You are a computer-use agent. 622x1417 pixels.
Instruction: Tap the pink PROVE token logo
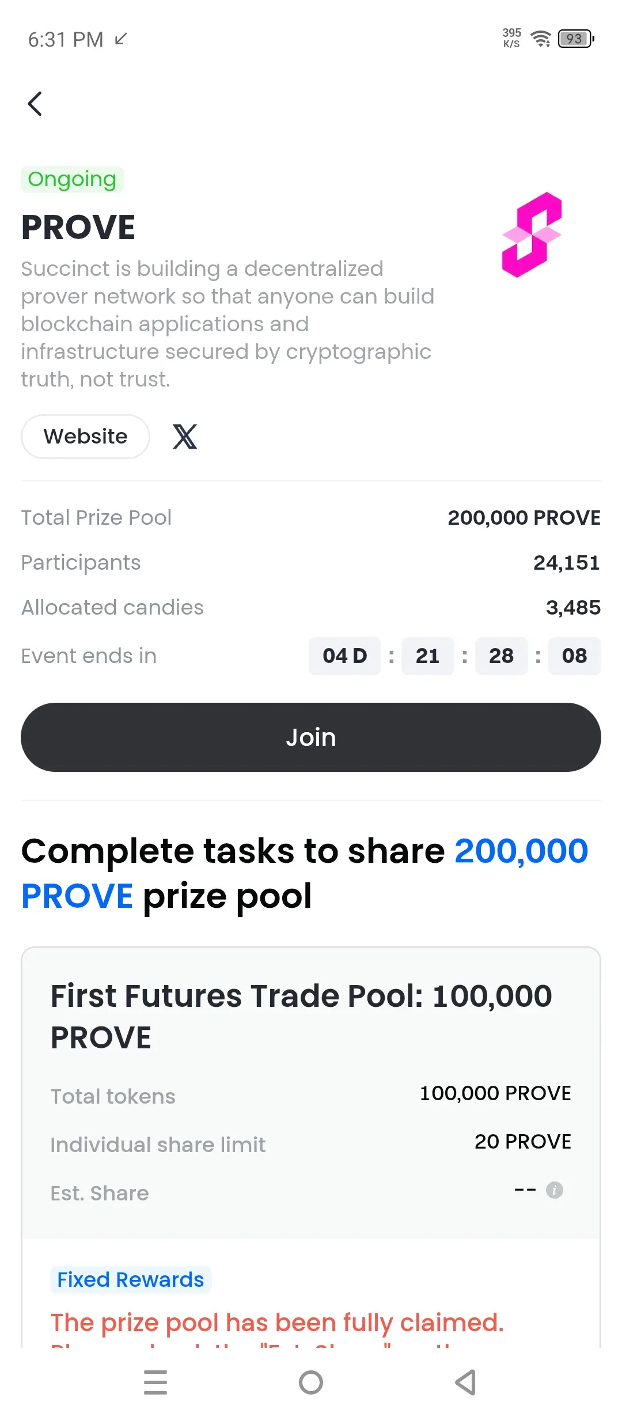tap(532, 235)
